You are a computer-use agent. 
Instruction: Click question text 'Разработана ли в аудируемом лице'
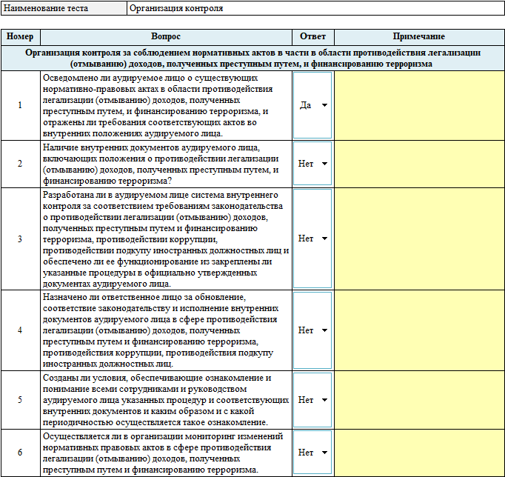click(x=166, y=239)
